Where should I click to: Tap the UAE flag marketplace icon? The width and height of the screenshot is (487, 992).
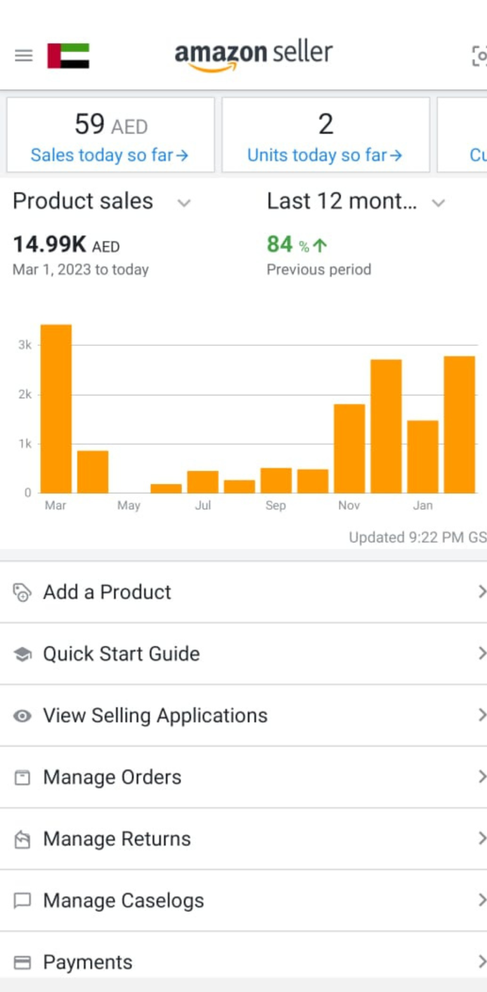68,56
